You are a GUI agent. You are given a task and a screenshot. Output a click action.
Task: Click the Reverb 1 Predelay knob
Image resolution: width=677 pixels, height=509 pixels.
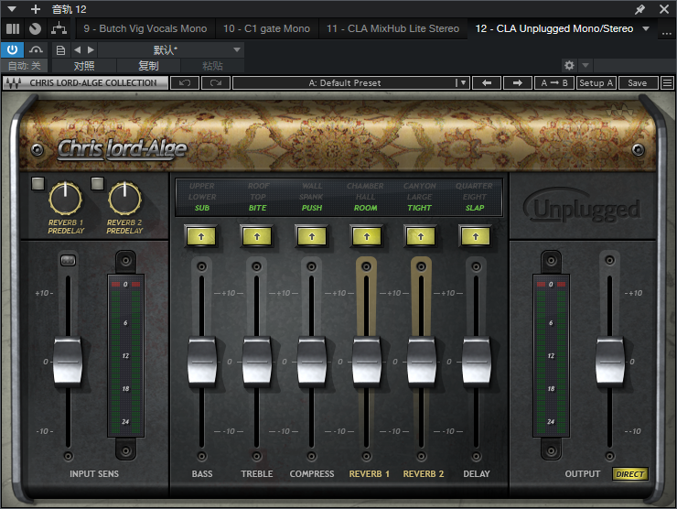[65, 199]
